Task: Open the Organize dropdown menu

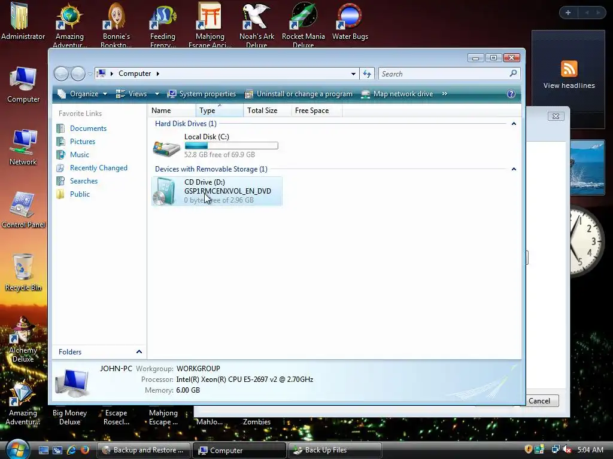Action: click(x=83, y=94)
